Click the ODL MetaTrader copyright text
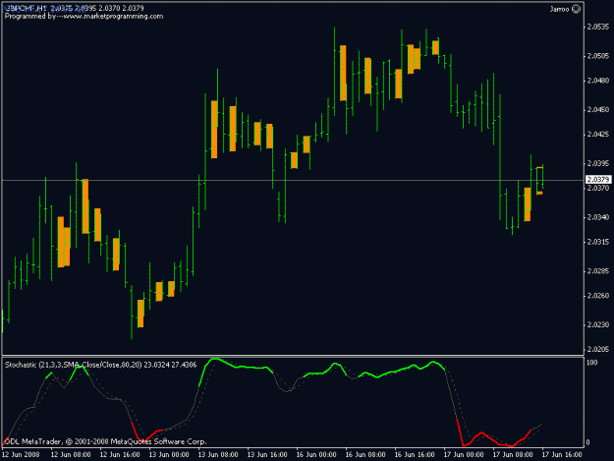Screen dimensions: 614x461 pyautogui.click(x=104, y=441)
